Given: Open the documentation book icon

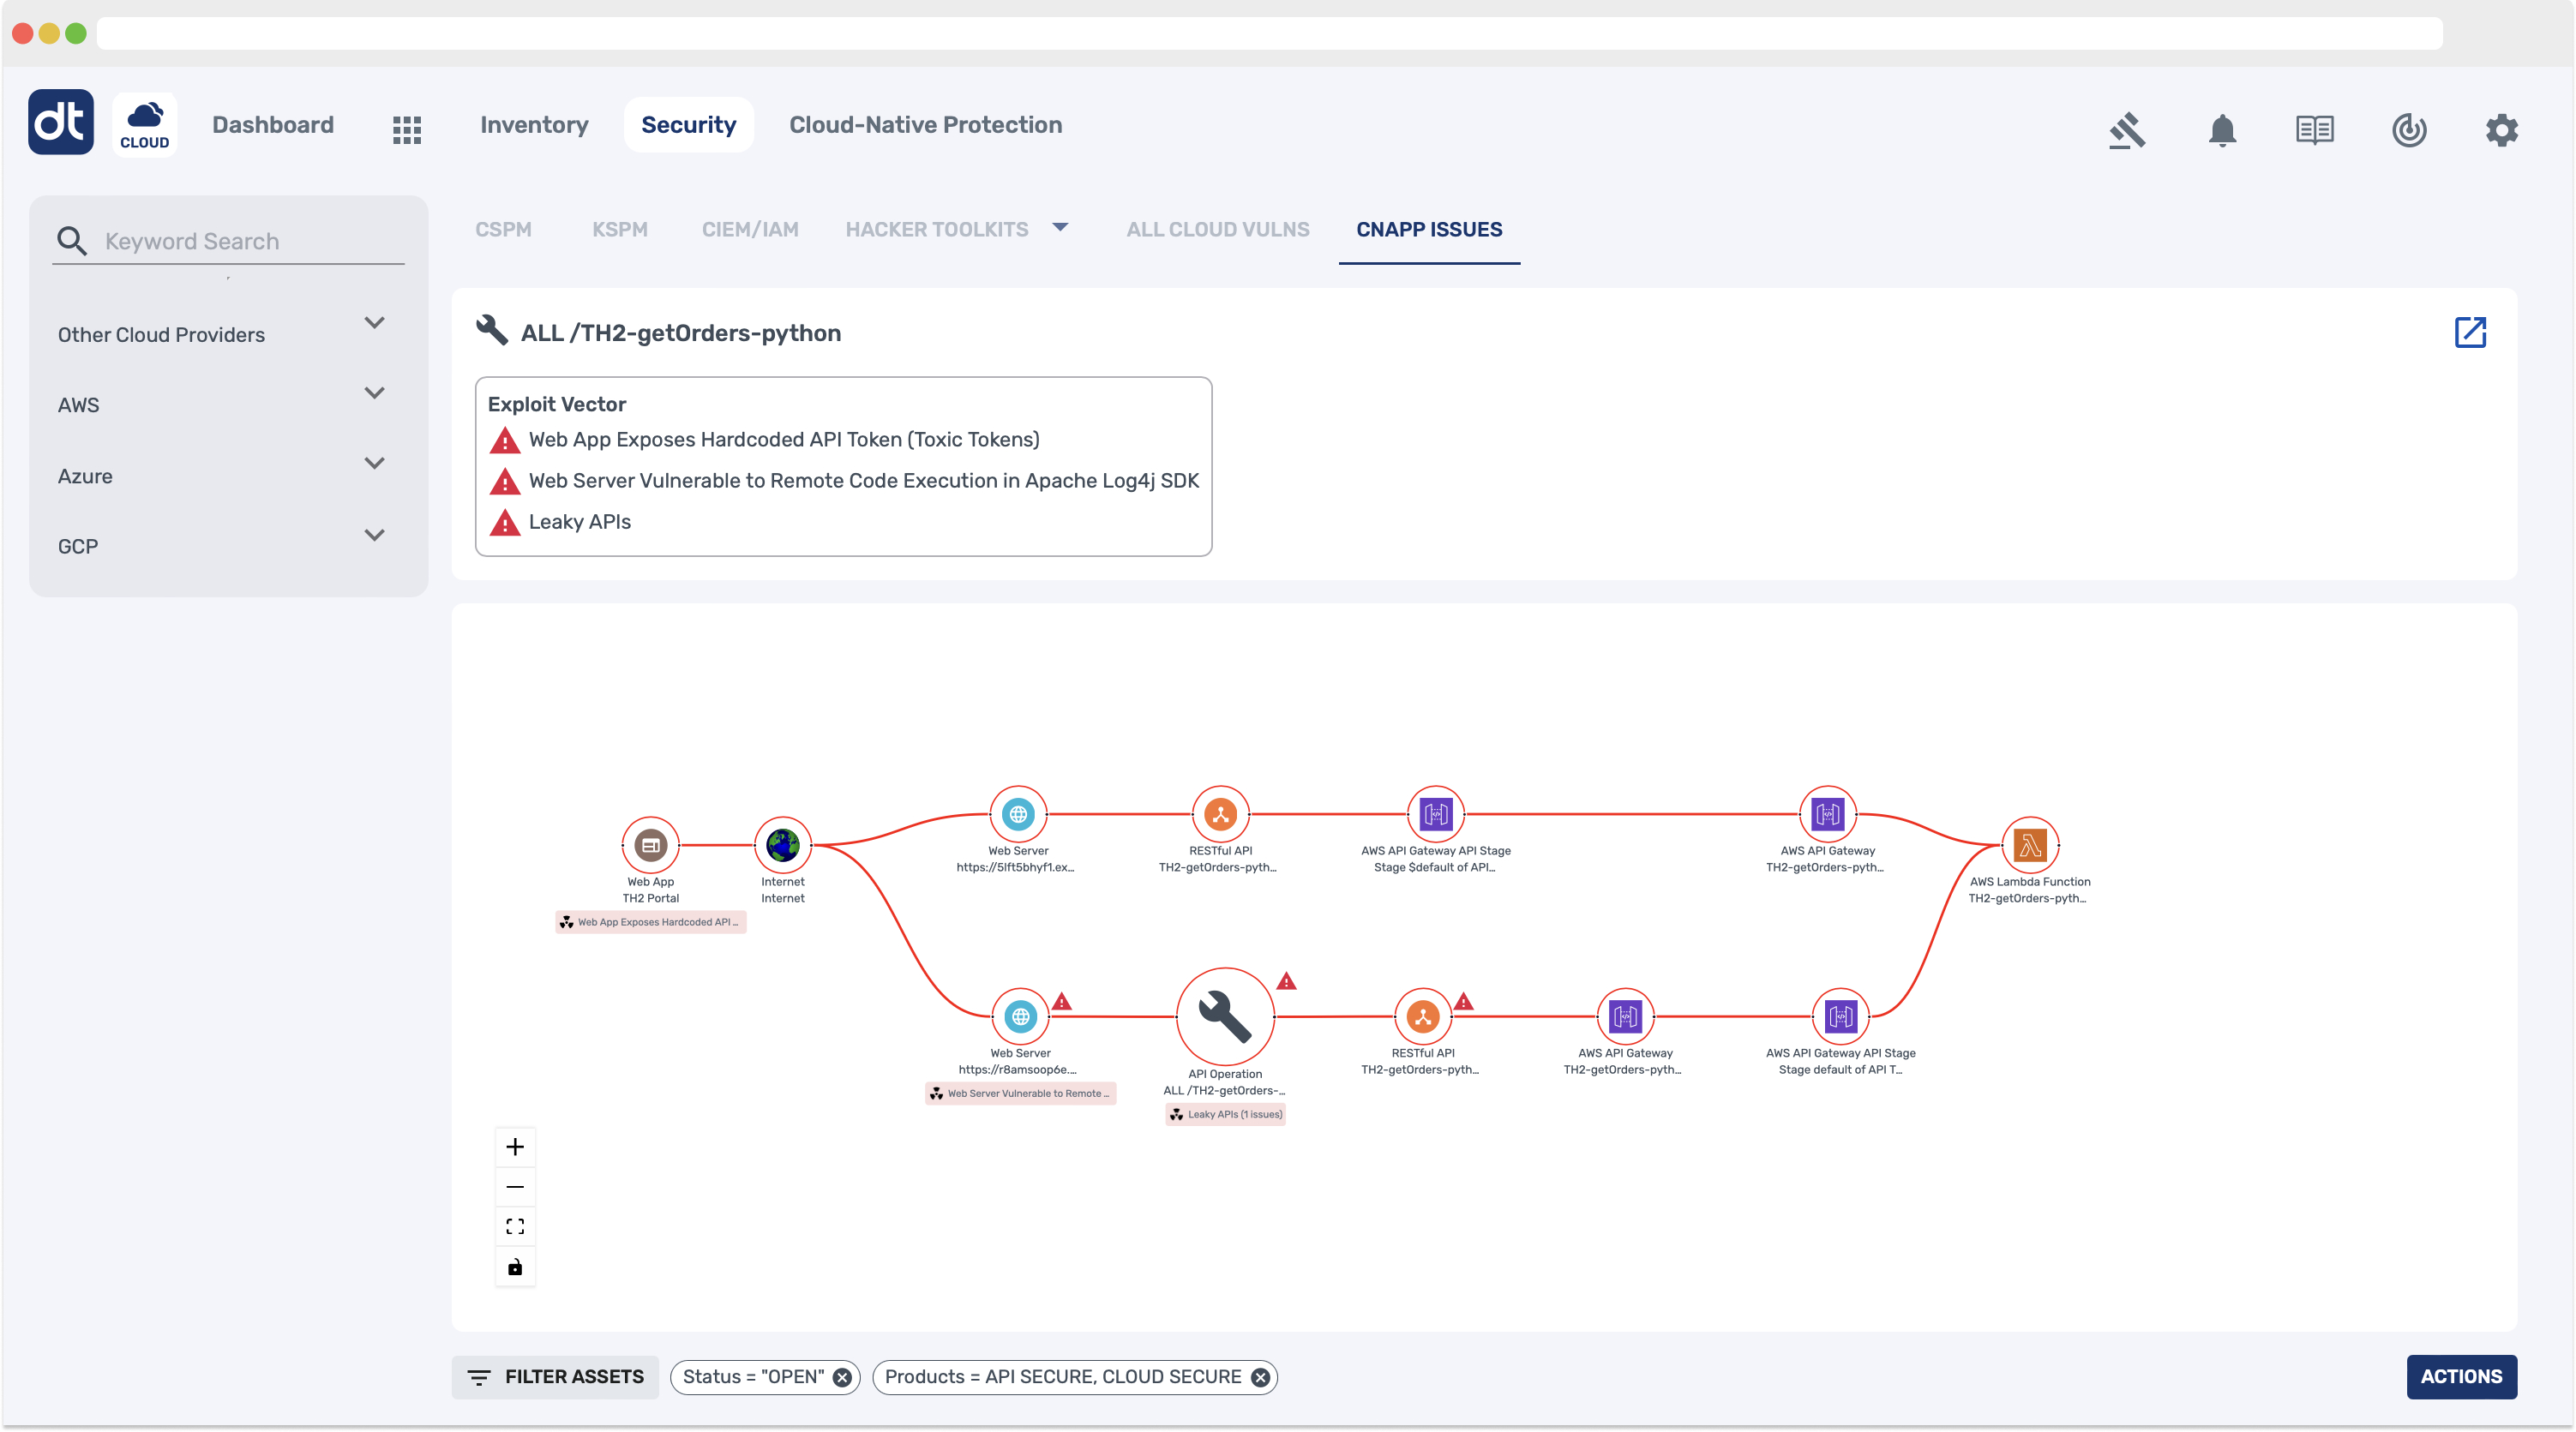Looking at the screenshot, I should point(2315,130).
